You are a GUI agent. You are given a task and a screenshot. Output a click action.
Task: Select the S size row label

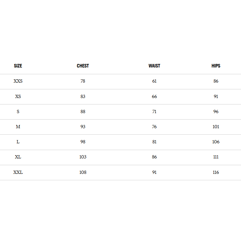(18, 112)
